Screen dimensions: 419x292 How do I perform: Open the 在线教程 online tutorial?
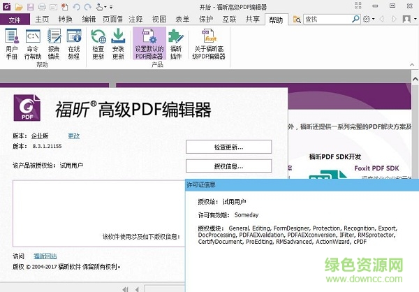[x=73, y=43]
